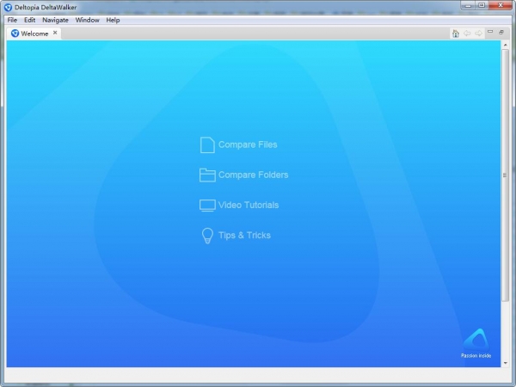The width and height of the screenshot is (516, 387).
Task: Minimize the DeltaWalker window
Action: click(x=469, y=6)
